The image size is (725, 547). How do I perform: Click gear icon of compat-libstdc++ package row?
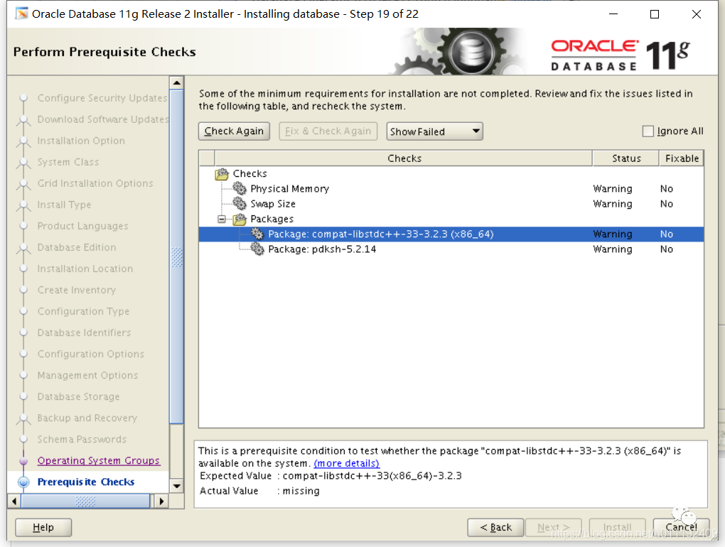tap(257, 234)
